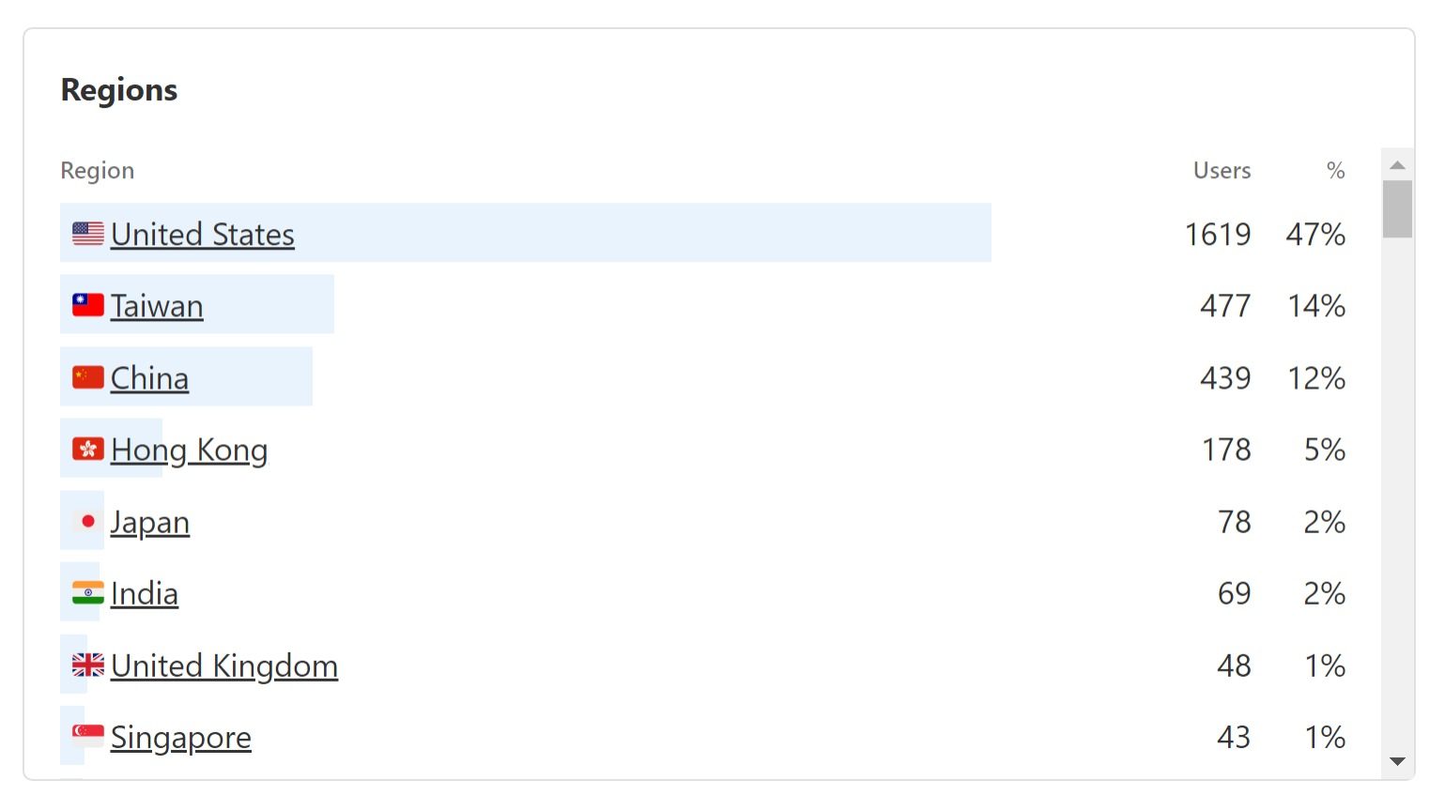Click the Hong Kong flag icon

pos(88,450)
